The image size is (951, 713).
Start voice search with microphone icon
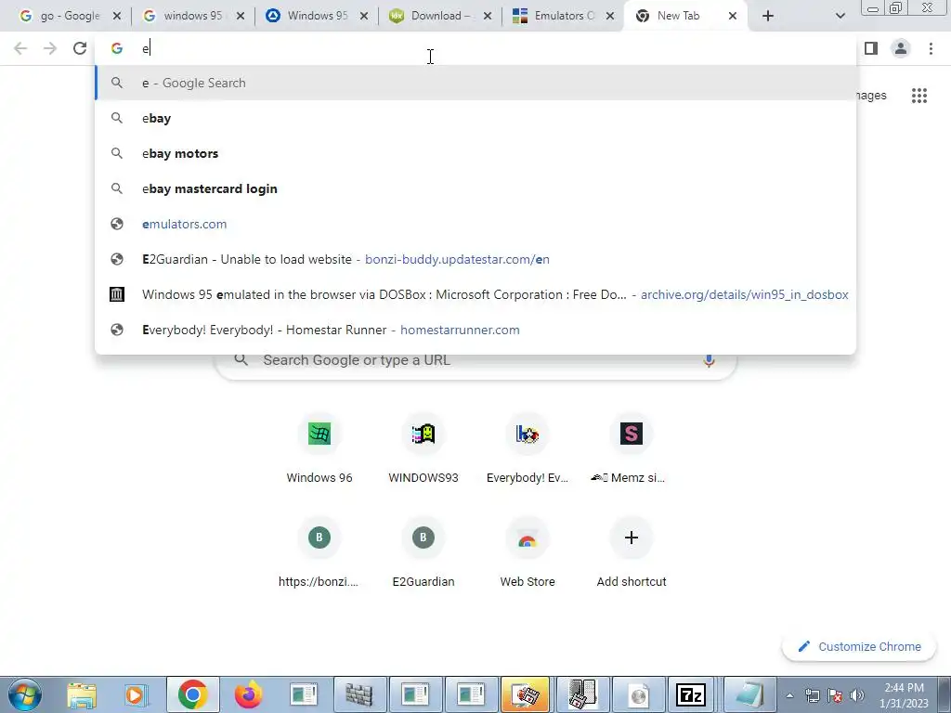click(x=709, y=360)
